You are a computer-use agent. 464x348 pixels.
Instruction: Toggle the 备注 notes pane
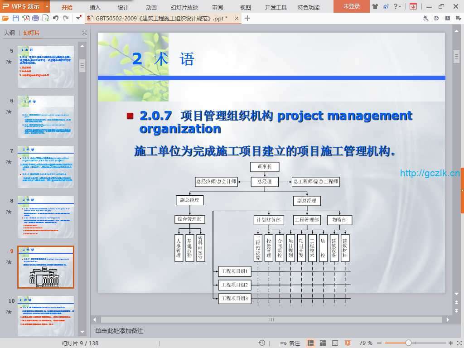290,343
